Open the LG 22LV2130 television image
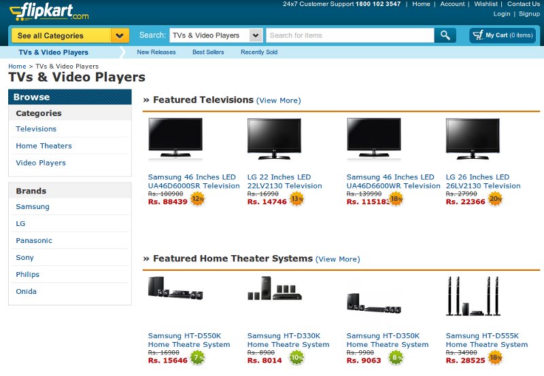The width and height of the screenshot is (544, 376). [275, 138]
